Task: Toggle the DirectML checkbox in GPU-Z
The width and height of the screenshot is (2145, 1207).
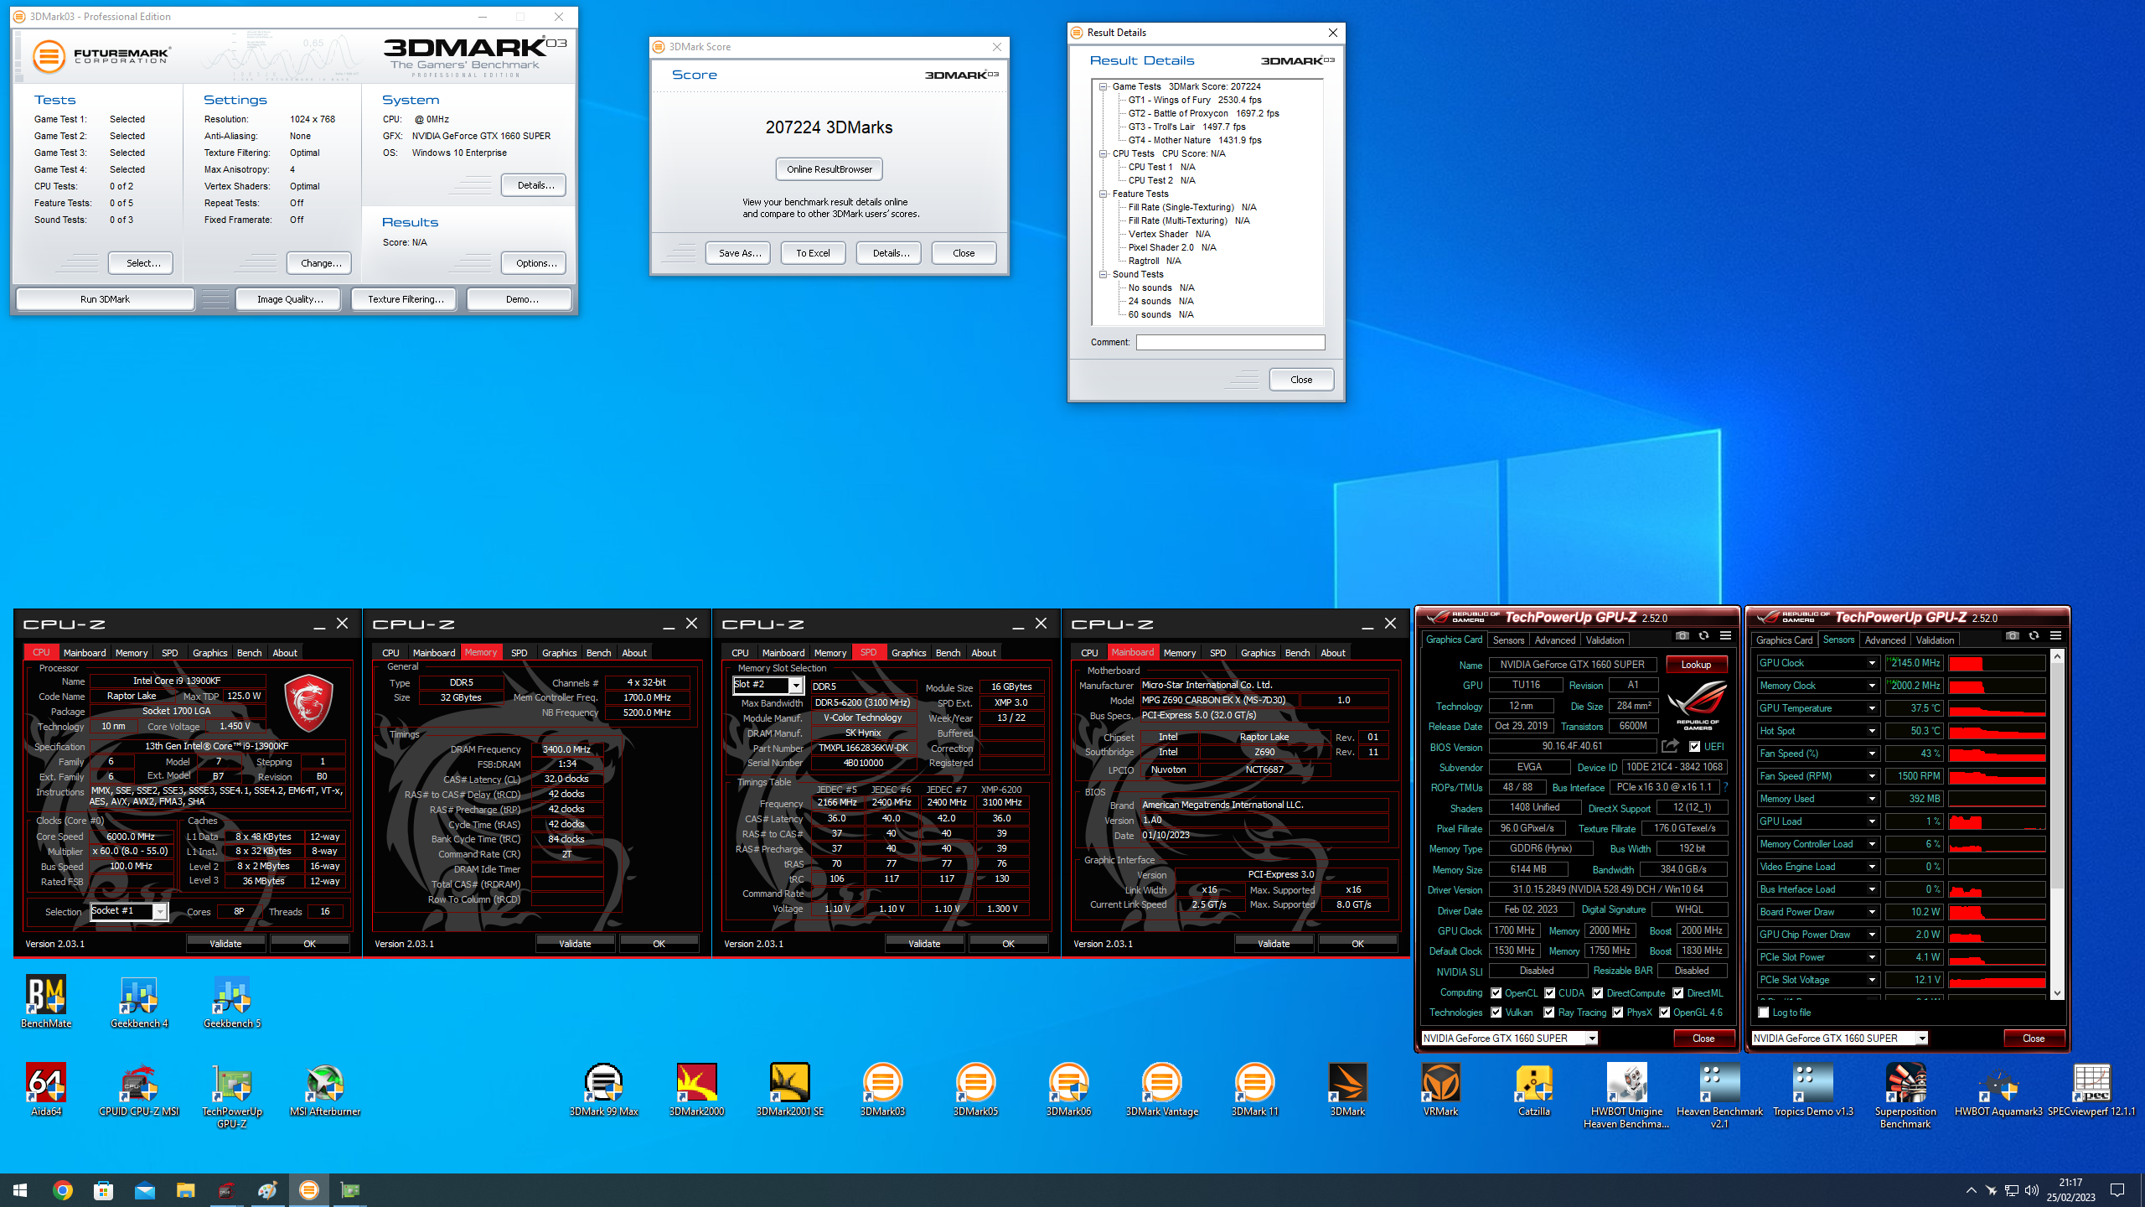Action: (1678, 993)
